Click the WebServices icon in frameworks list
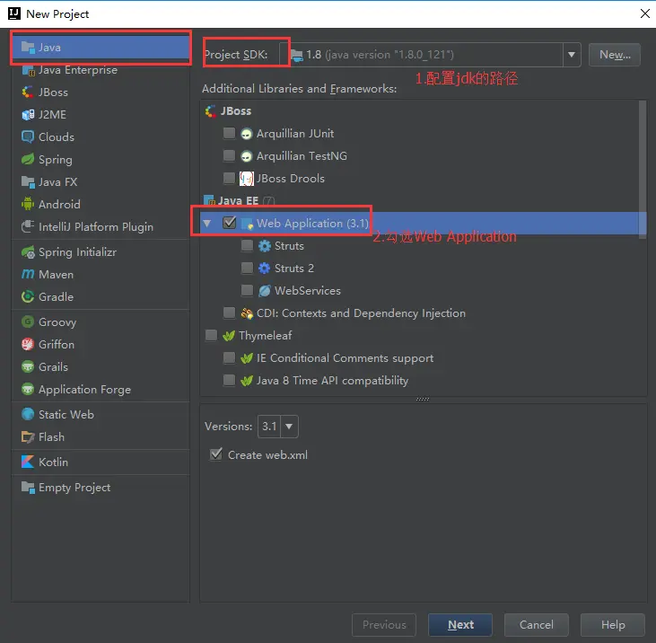Viewport: 656px width, 643px height. click(x=265, y=291)
